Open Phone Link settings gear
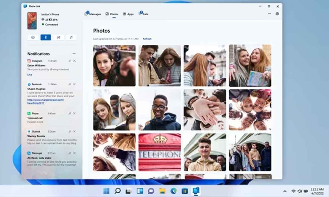 [277, 14]
